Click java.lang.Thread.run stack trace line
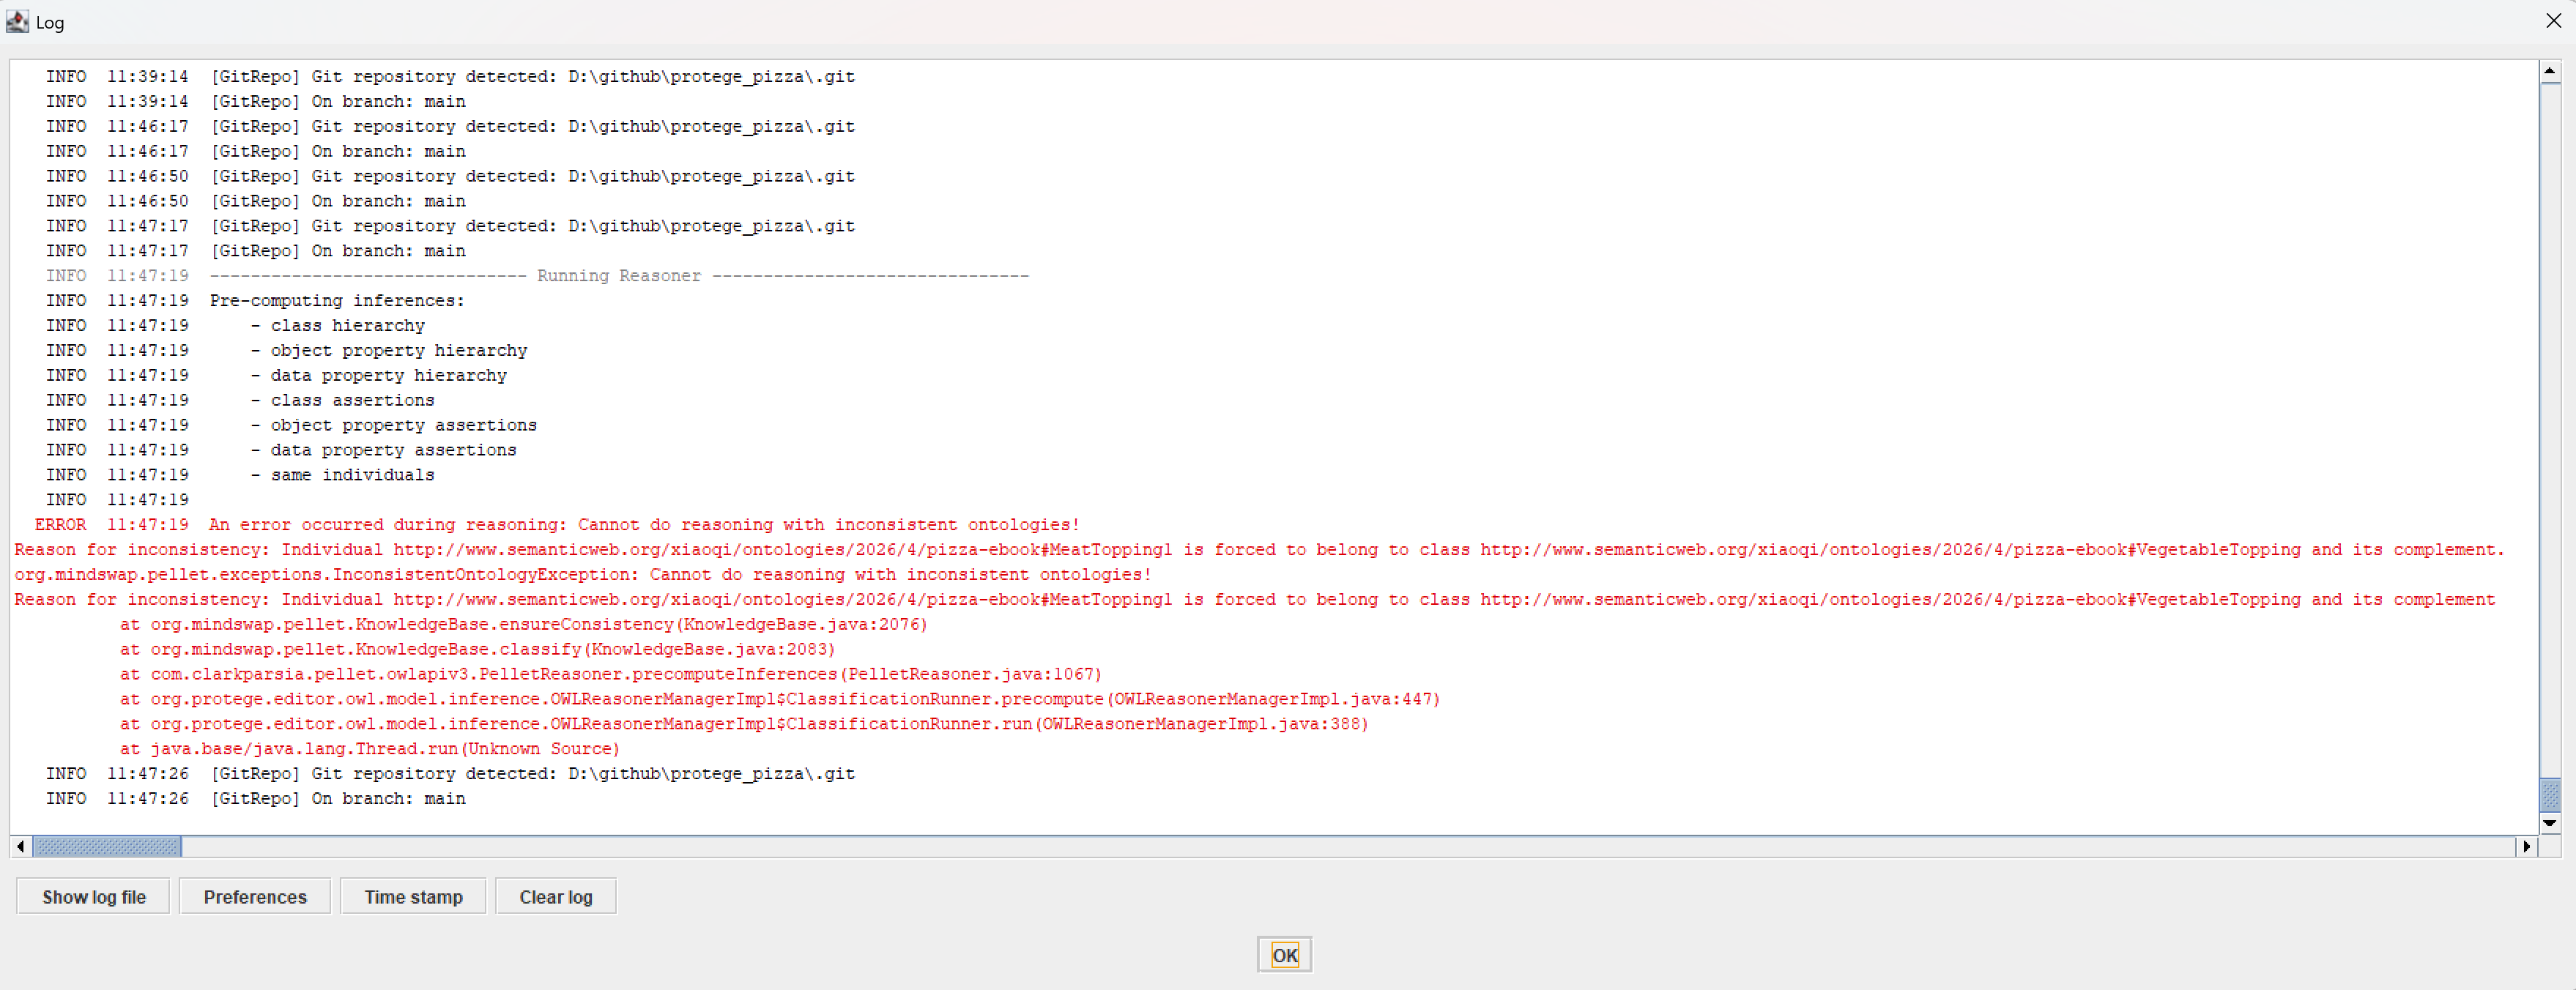 (370, 749)
